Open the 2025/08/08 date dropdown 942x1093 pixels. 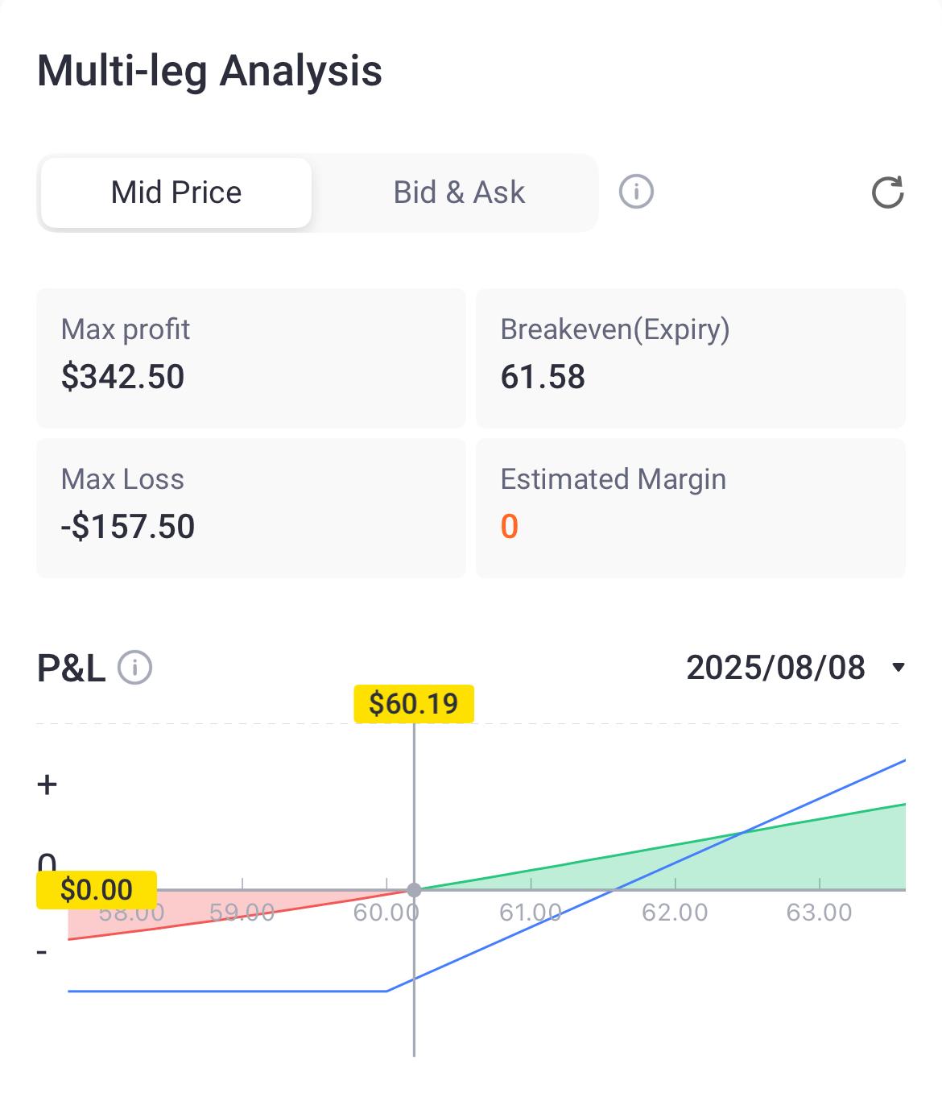pos(775,668)
